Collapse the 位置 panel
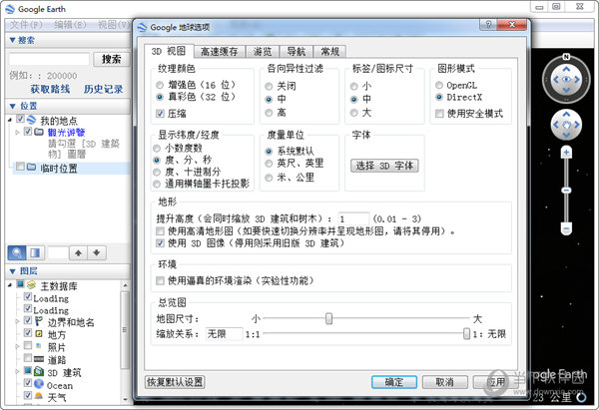 pos(12,106)
